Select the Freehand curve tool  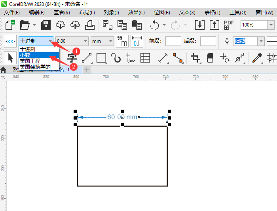pyautogui.click(x=116, y=58)
